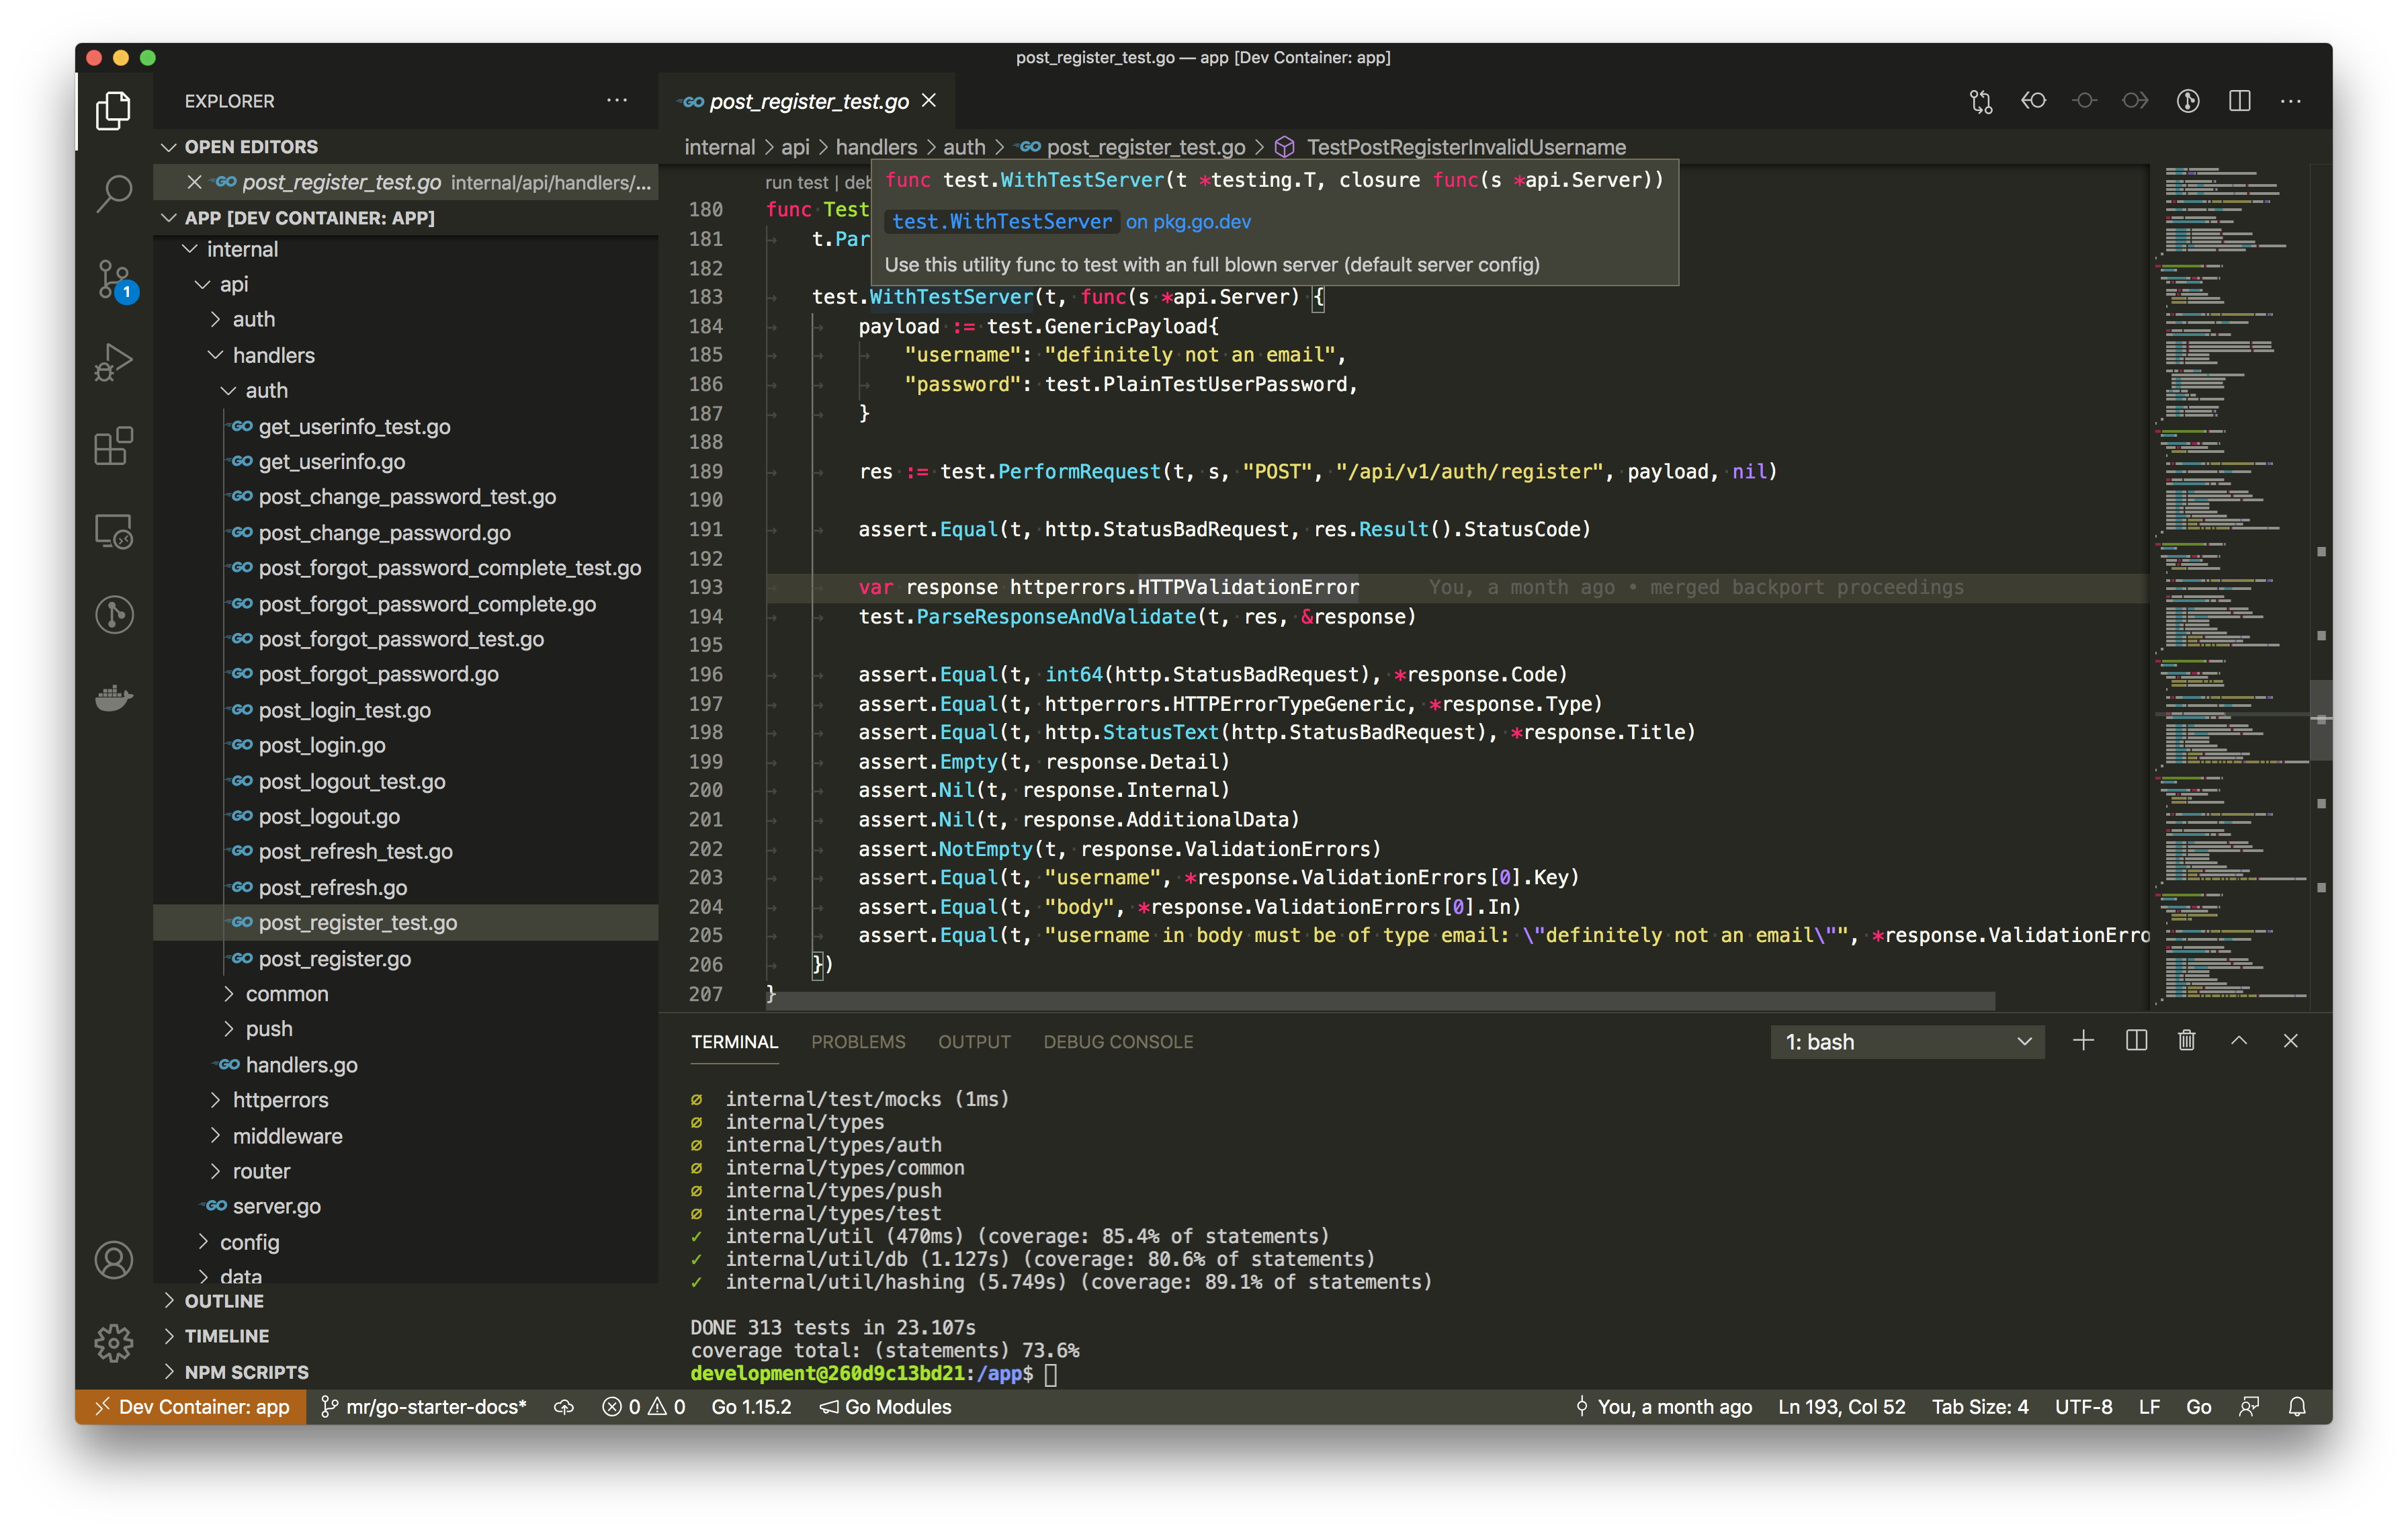Click the Dev Container: app status button
Viewport: 2408px width, 1532px height.
[x=191, y=1407]
